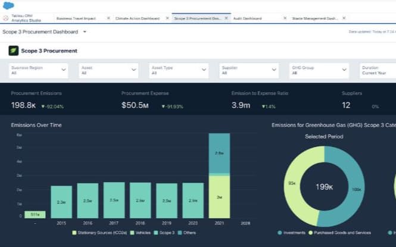Click the Tableau CRM Analytics Studio icon
This screenshot has width=396, height=247.
5,18
